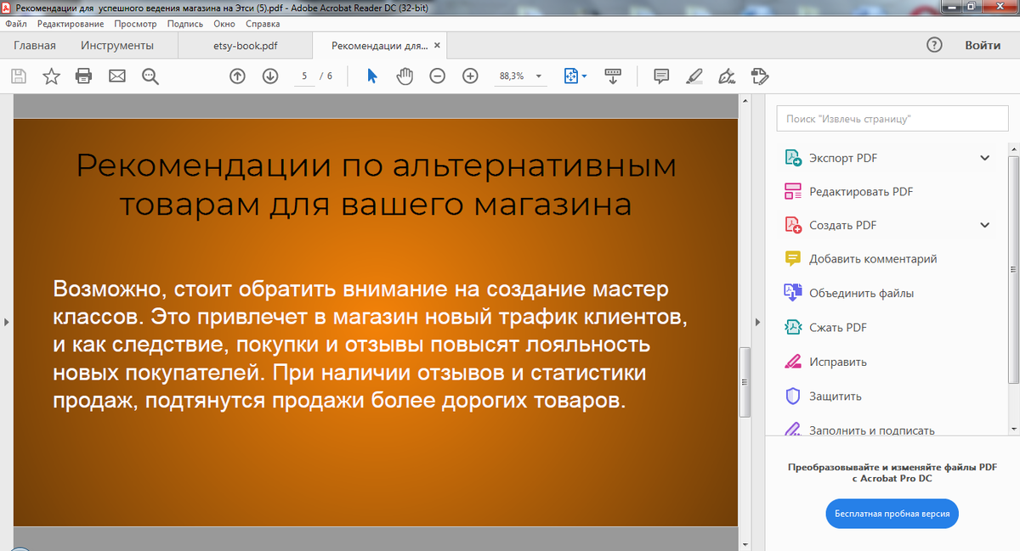
Task: Expand the left navigation pane arrow
Action: pyautogui.click(x=6, y=322)
